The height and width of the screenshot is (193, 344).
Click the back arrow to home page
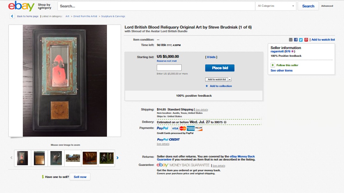[x=12, y=16]
